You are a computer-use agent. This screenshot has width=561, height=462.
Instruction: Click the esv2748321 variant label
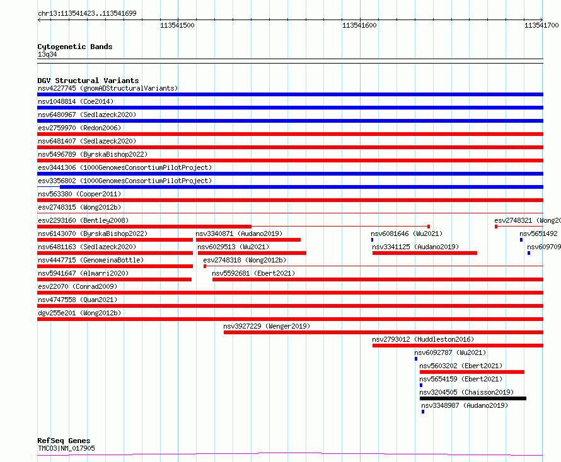click(x=528, y=220)
